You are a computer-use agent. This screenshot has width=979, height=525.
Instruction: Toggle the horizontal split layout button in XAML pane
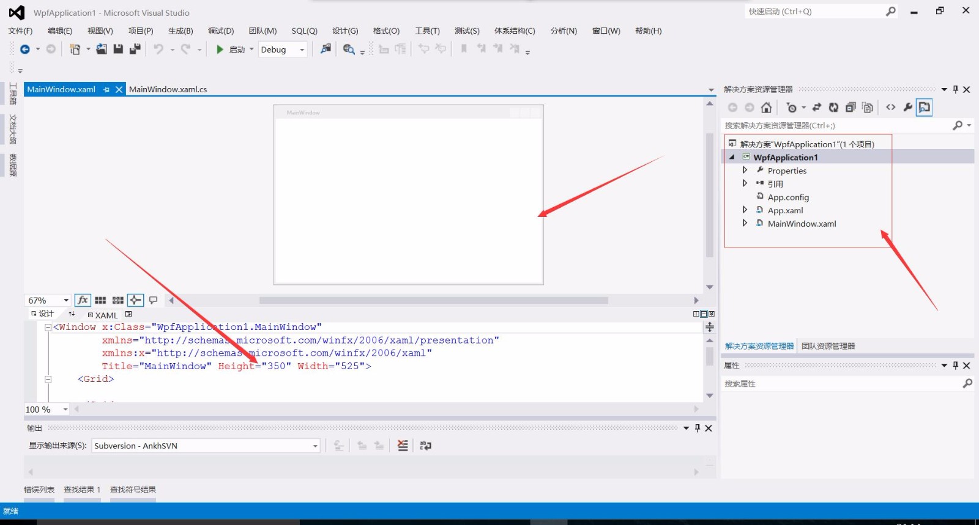click(704, 314)
